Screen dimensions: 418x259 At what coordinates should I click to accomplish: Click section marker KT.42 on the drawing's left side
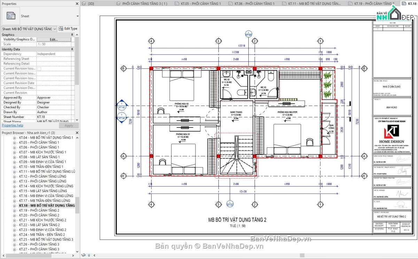point(122,105)
